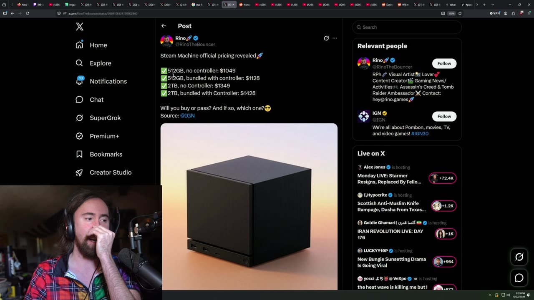Select the Explore search icon
Viewport: 534px width, 300px height.
(x=79, y=63)
